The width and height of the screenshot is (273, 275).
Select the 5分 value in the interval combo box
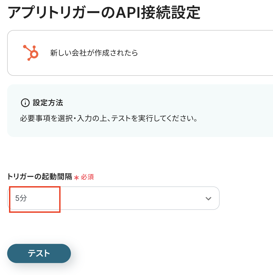click(21, 198)
